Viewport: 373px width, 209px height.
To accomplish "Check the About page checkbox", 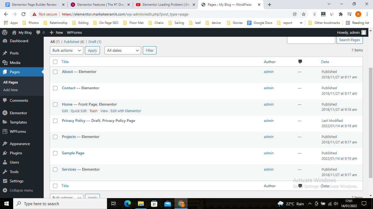I will 55,72.
